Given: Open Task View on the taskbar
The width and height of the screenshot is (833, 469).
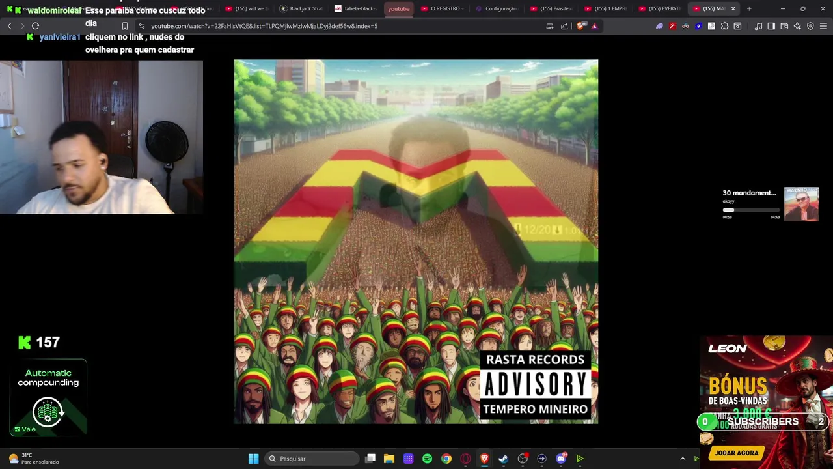Looking at the screenshot, I should click(370, 459).
